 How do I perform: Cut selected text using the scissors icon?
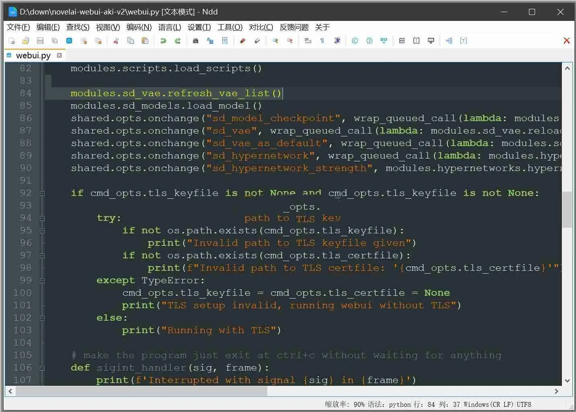coord(116,40)
